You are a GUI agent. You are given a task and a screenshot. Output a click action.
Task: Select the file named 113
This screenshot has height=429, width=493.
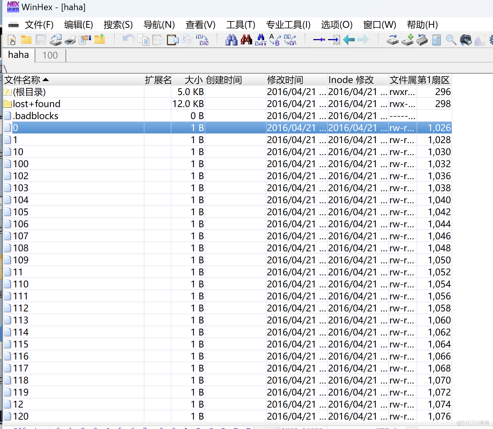click(227, 320)
